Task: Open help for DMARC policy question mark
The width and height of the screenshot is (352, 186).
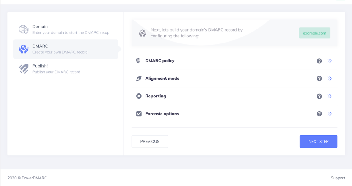Action: [x=319, y=61]
